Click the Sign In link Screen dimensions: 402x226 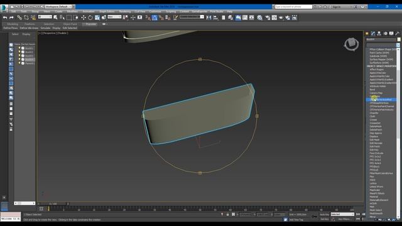coord(337,7)
